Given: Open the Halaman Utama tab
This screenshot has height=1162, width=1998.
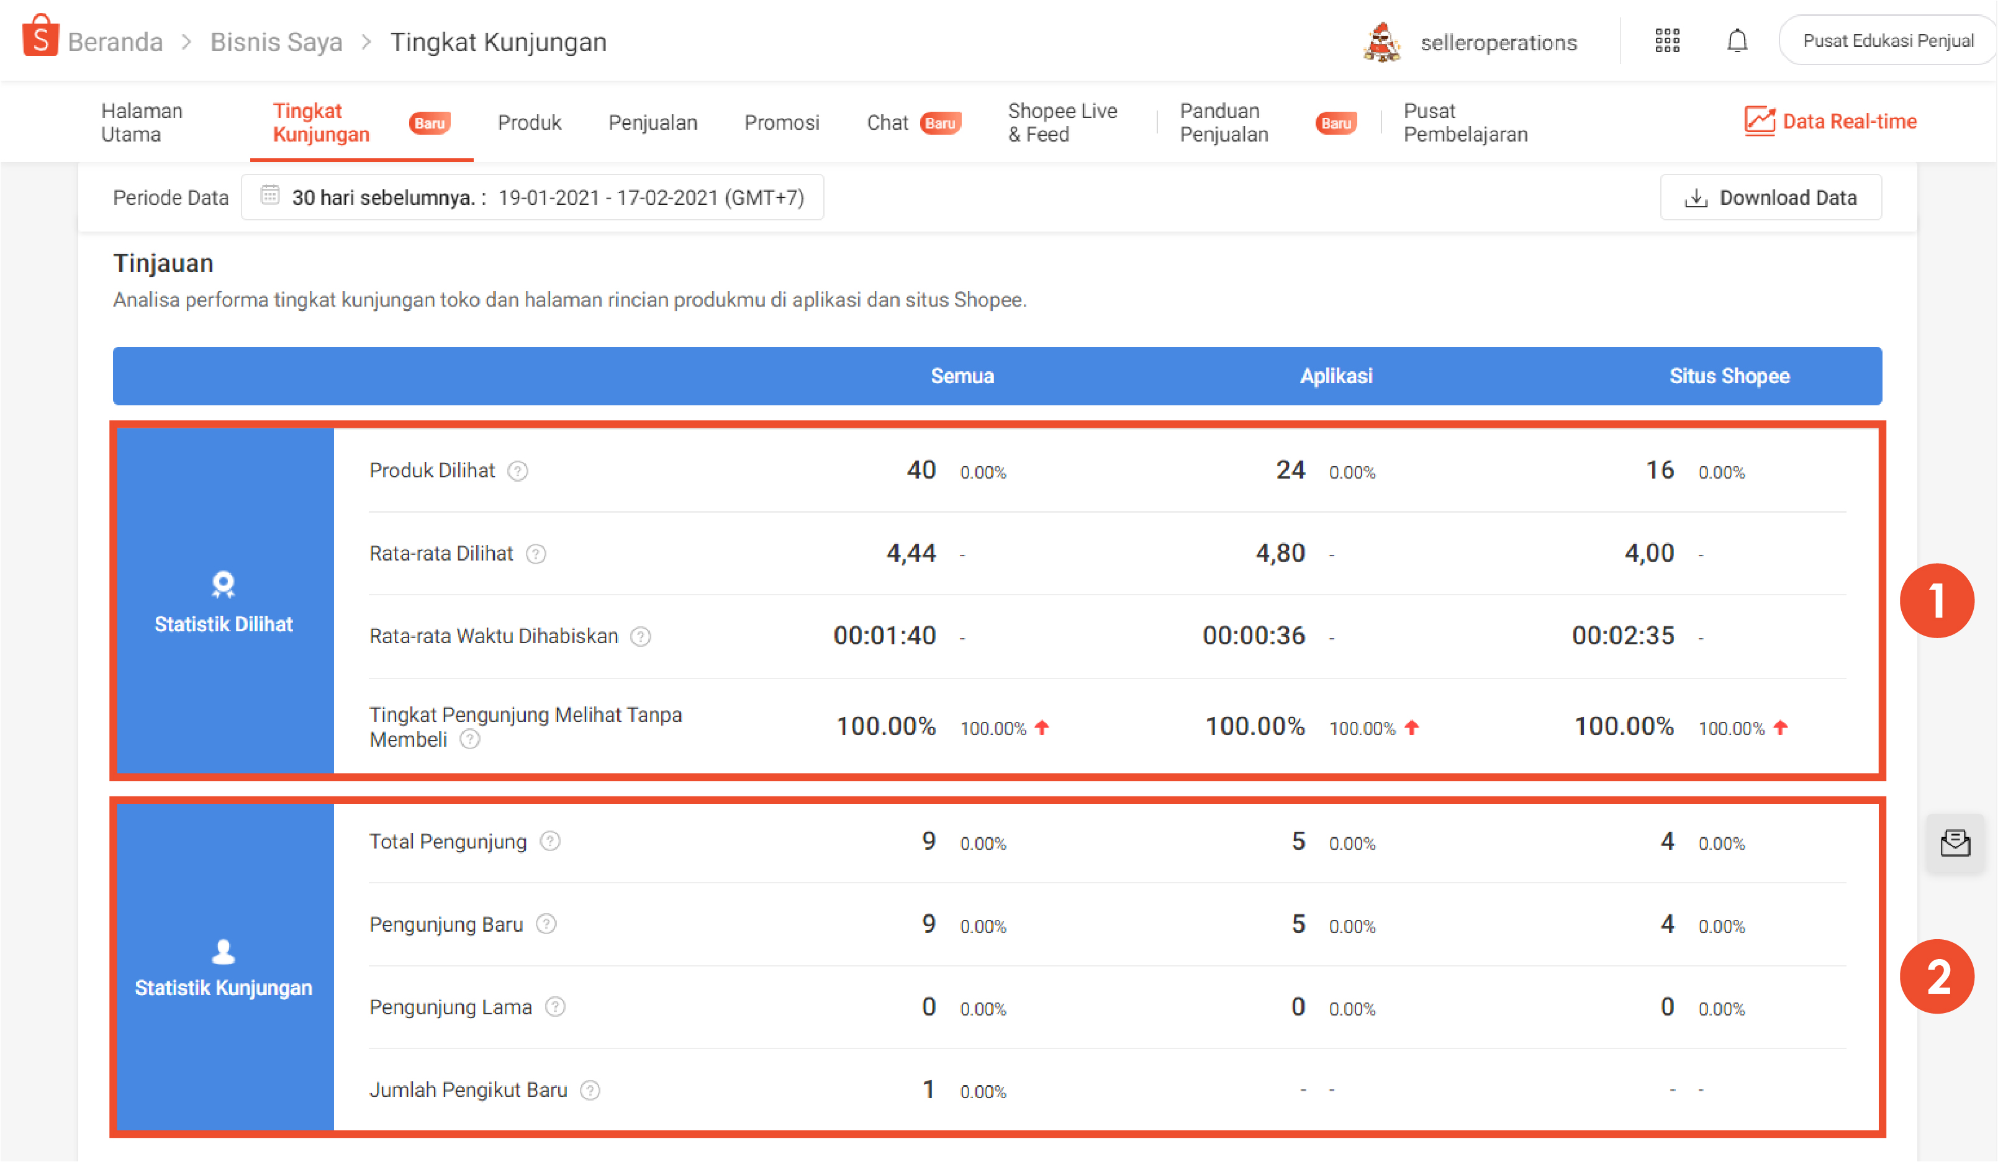Looking at the screenshot, I should [x=142, y=123].
